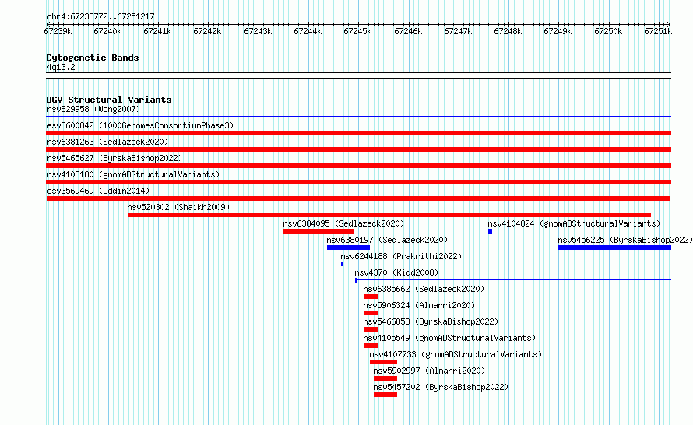Select the esv3600842 1000GenomesConsortiumPhase3 red bar
The width and height of the screenshot is (693, 425).
click(x=358, y=133)
